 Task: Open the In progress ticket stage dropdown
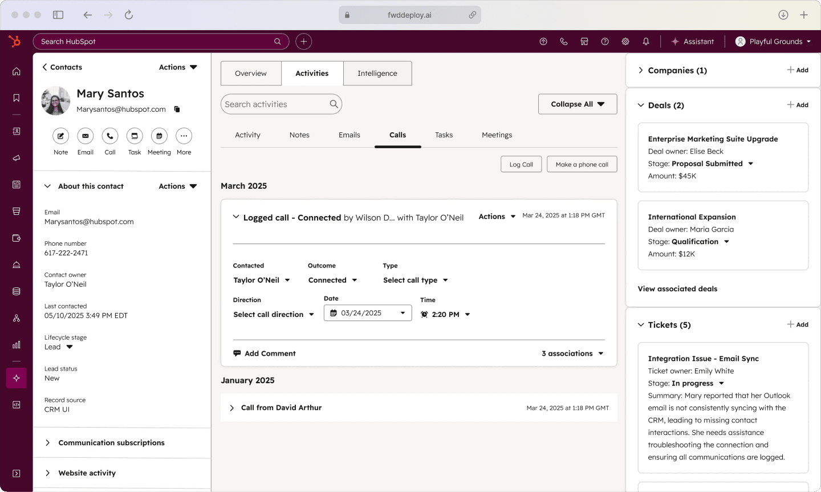[698, 383]
